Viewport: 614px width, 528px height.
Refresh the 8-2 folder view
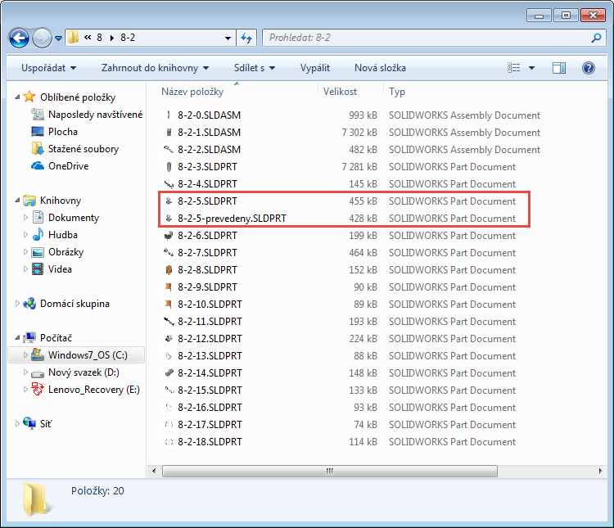[x=246, y=38]
